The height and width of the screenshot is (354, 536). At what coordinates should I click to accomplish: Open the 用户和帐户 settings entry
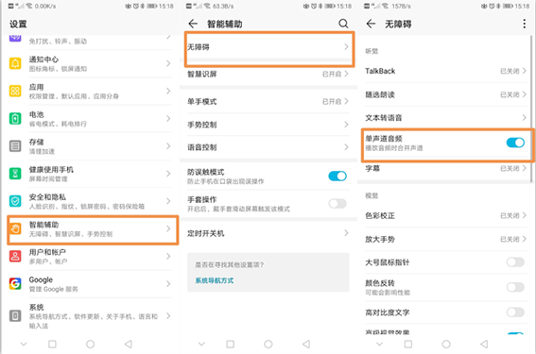point(90,257)
